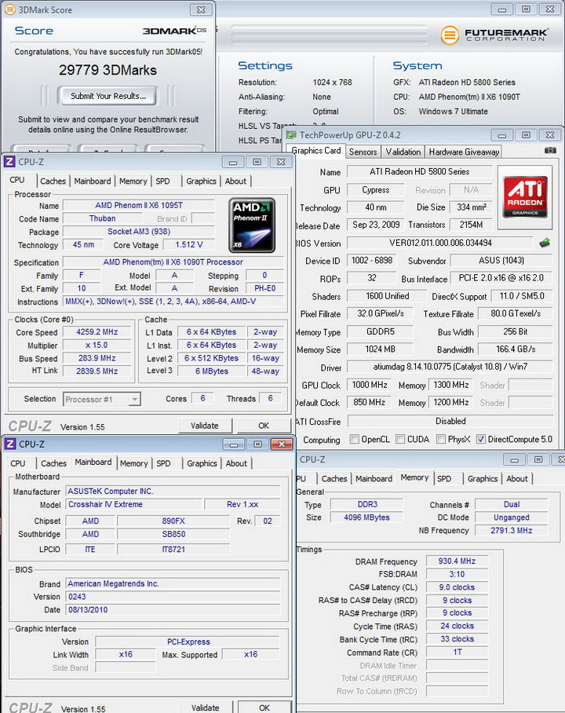This screenshot has height=713, width=565.
Task: Enable the CUDA checkbox
Action: tap(400, 439)
